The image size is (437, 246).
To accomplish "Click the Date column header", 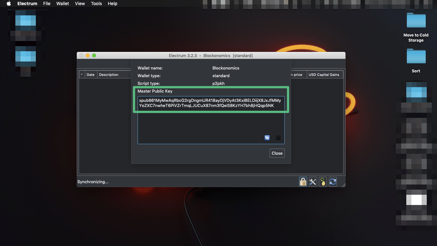I will click(91, 75).
